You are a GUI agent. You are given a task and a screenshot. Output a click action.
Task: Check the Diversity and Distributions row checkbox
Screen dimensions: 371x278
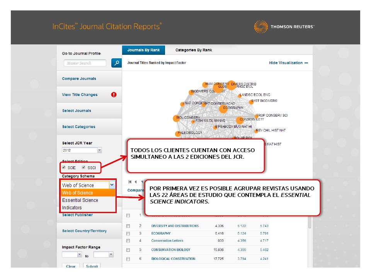(x=128, y=226)
